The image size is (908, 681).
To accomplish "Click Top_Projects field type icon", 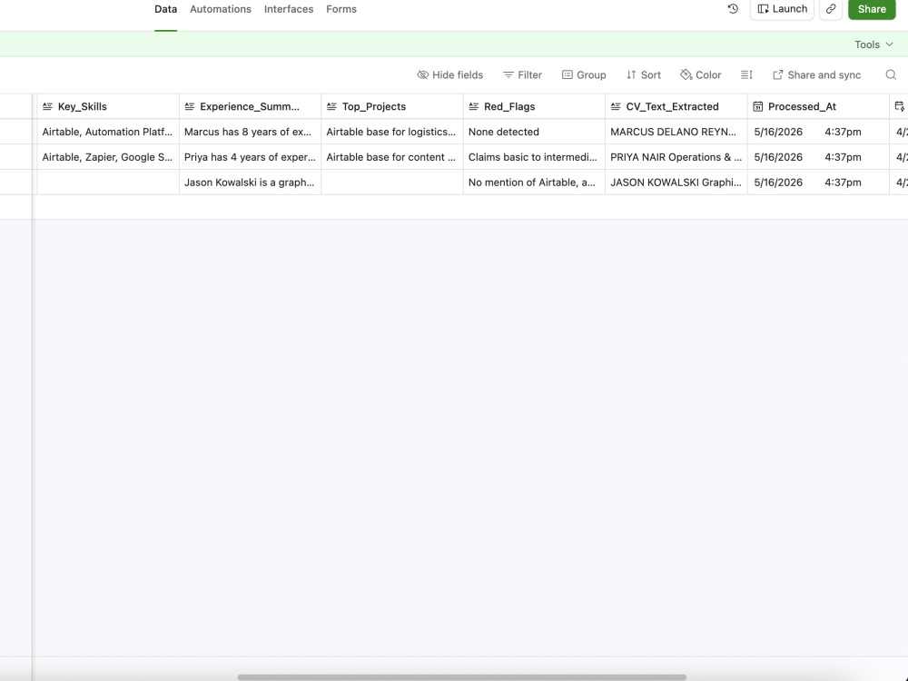I will (x=331, y=106).
